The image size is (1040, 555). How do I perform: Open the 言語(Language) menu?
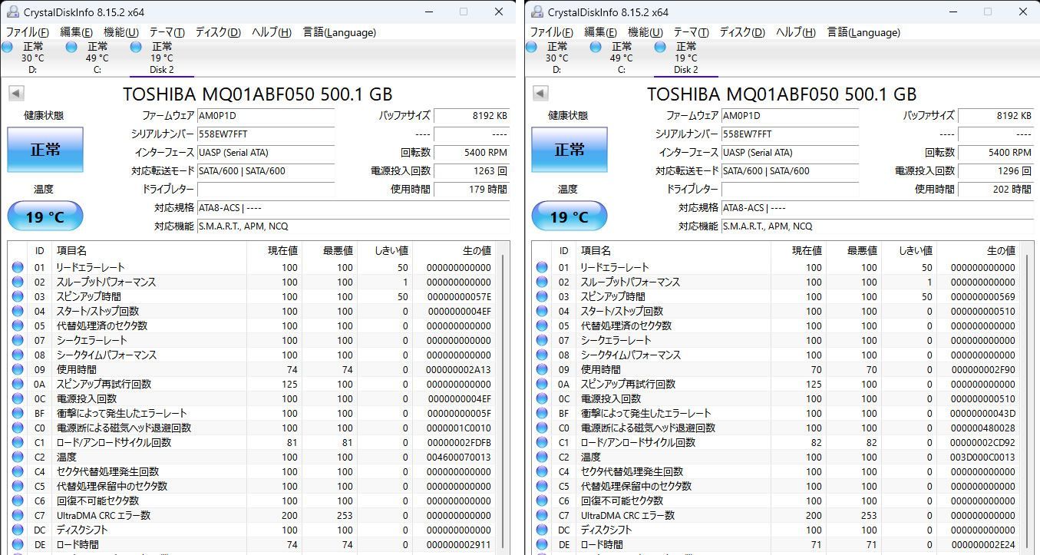(338, 32)
